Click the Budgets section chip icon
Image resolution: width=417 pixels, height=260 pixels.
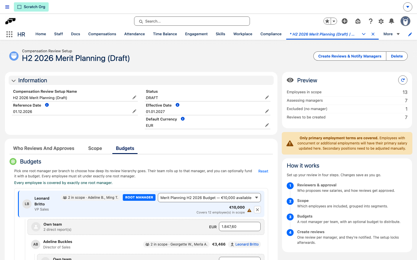coord(13,161)
